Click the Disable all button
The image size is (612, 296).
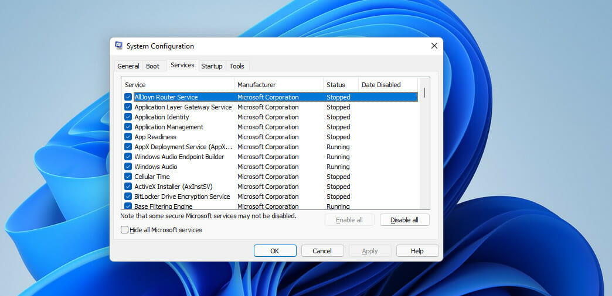point(404,220)
